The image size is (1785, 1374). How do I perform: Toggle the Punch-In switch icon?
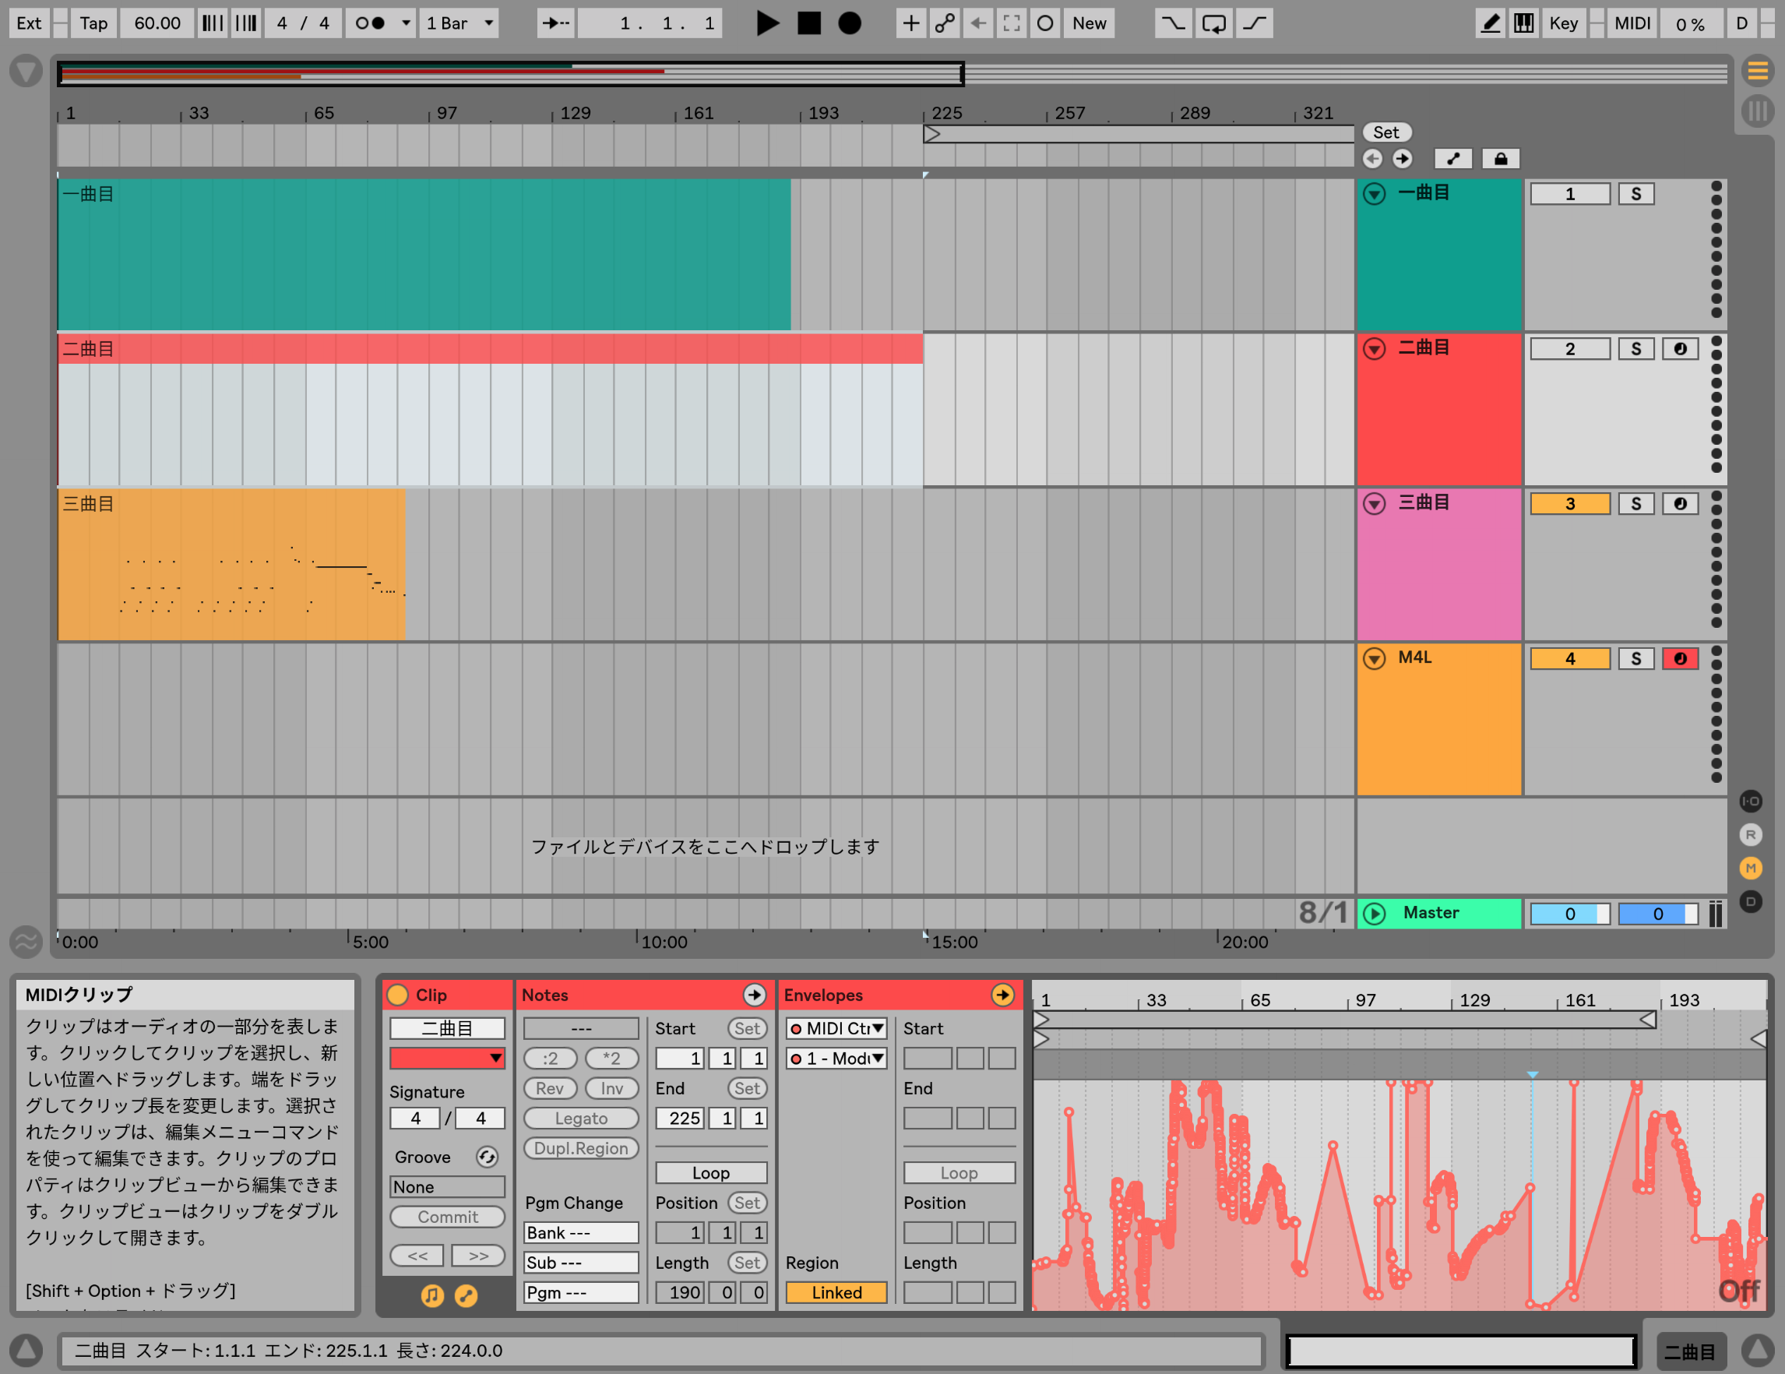point(1173,23)
